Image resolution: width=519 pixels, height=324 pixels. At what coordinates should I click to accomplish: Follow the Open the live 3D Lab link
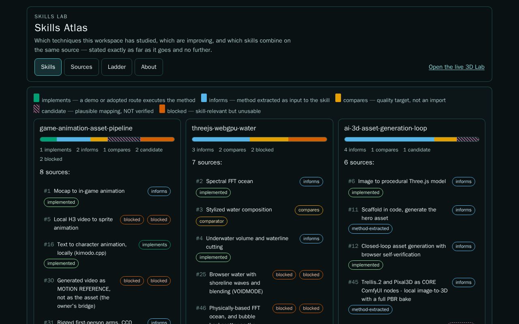(457, 67)
